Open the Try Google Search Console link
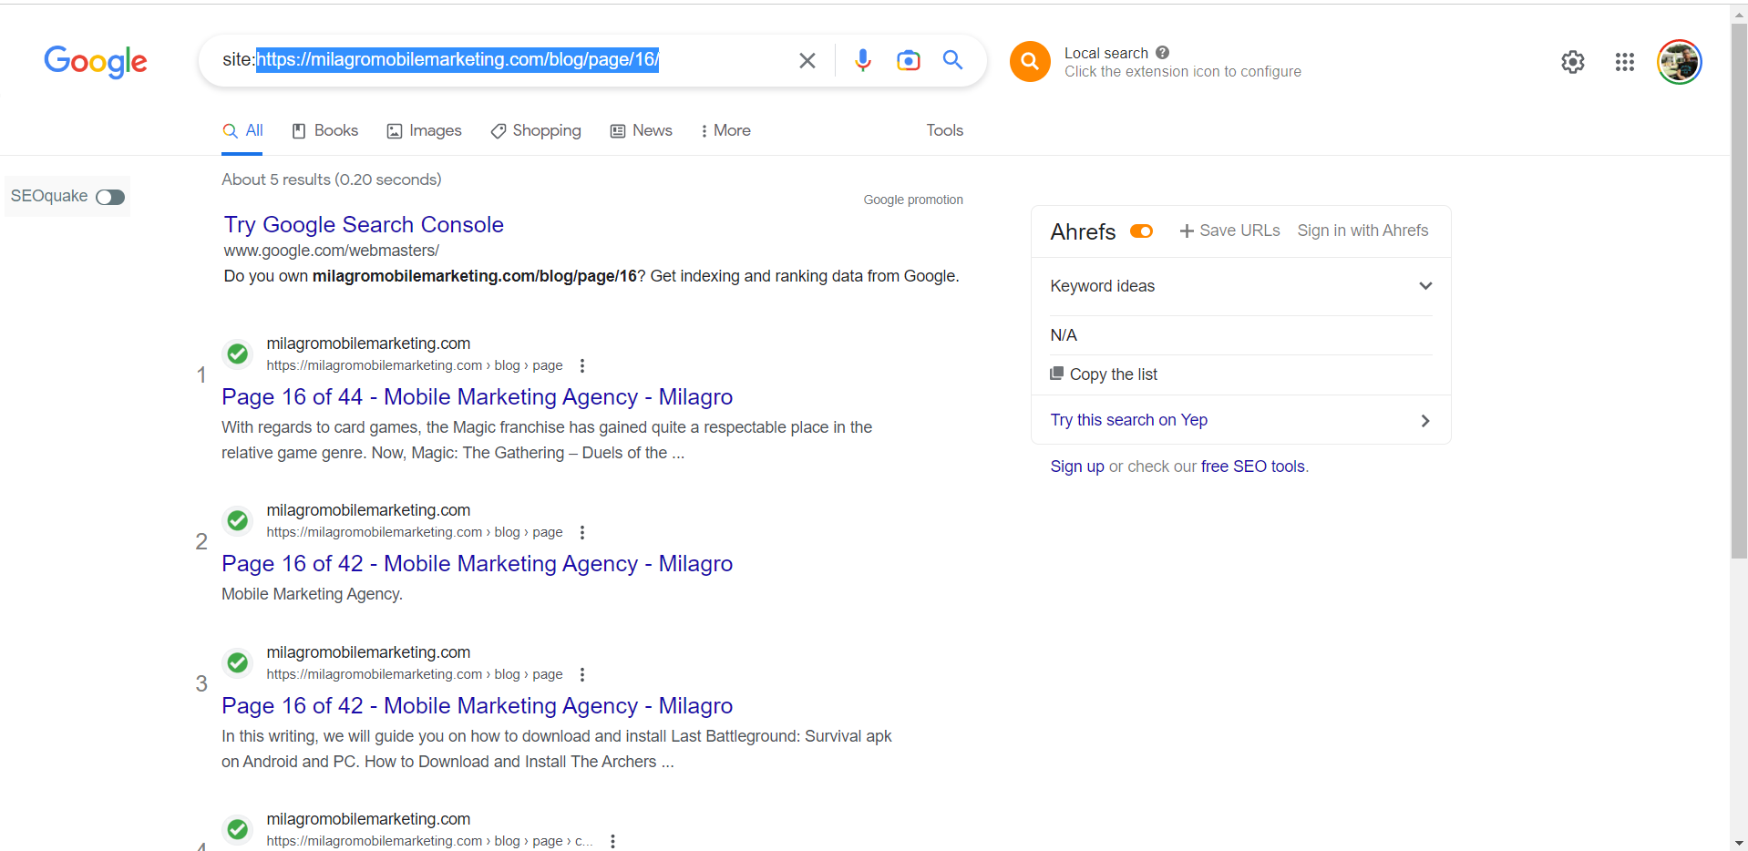 click(364, 224)
